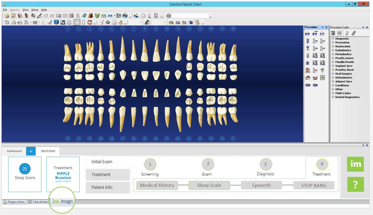Toggle pin on the bottom Imagn panel

(x=363, y=145)
